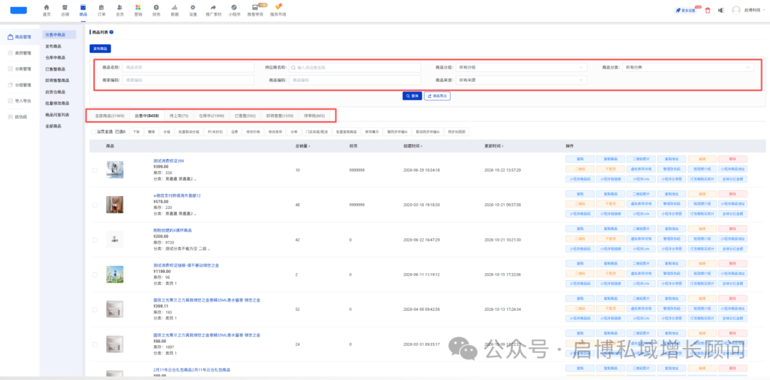Switch to the 全部商品(31969) tab

[x=109, y=116]
